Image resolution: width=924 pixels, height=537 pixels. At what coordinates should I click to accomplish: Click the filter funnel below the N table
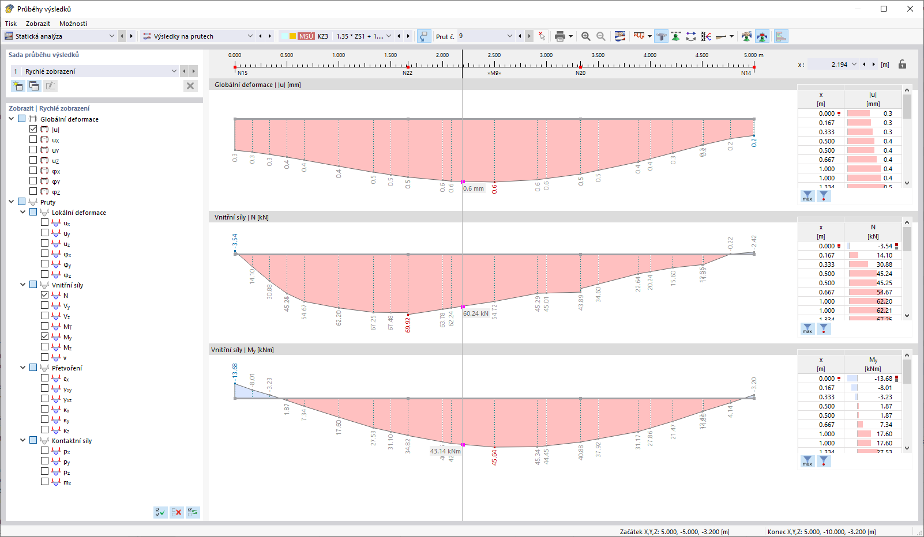point(824,328)
